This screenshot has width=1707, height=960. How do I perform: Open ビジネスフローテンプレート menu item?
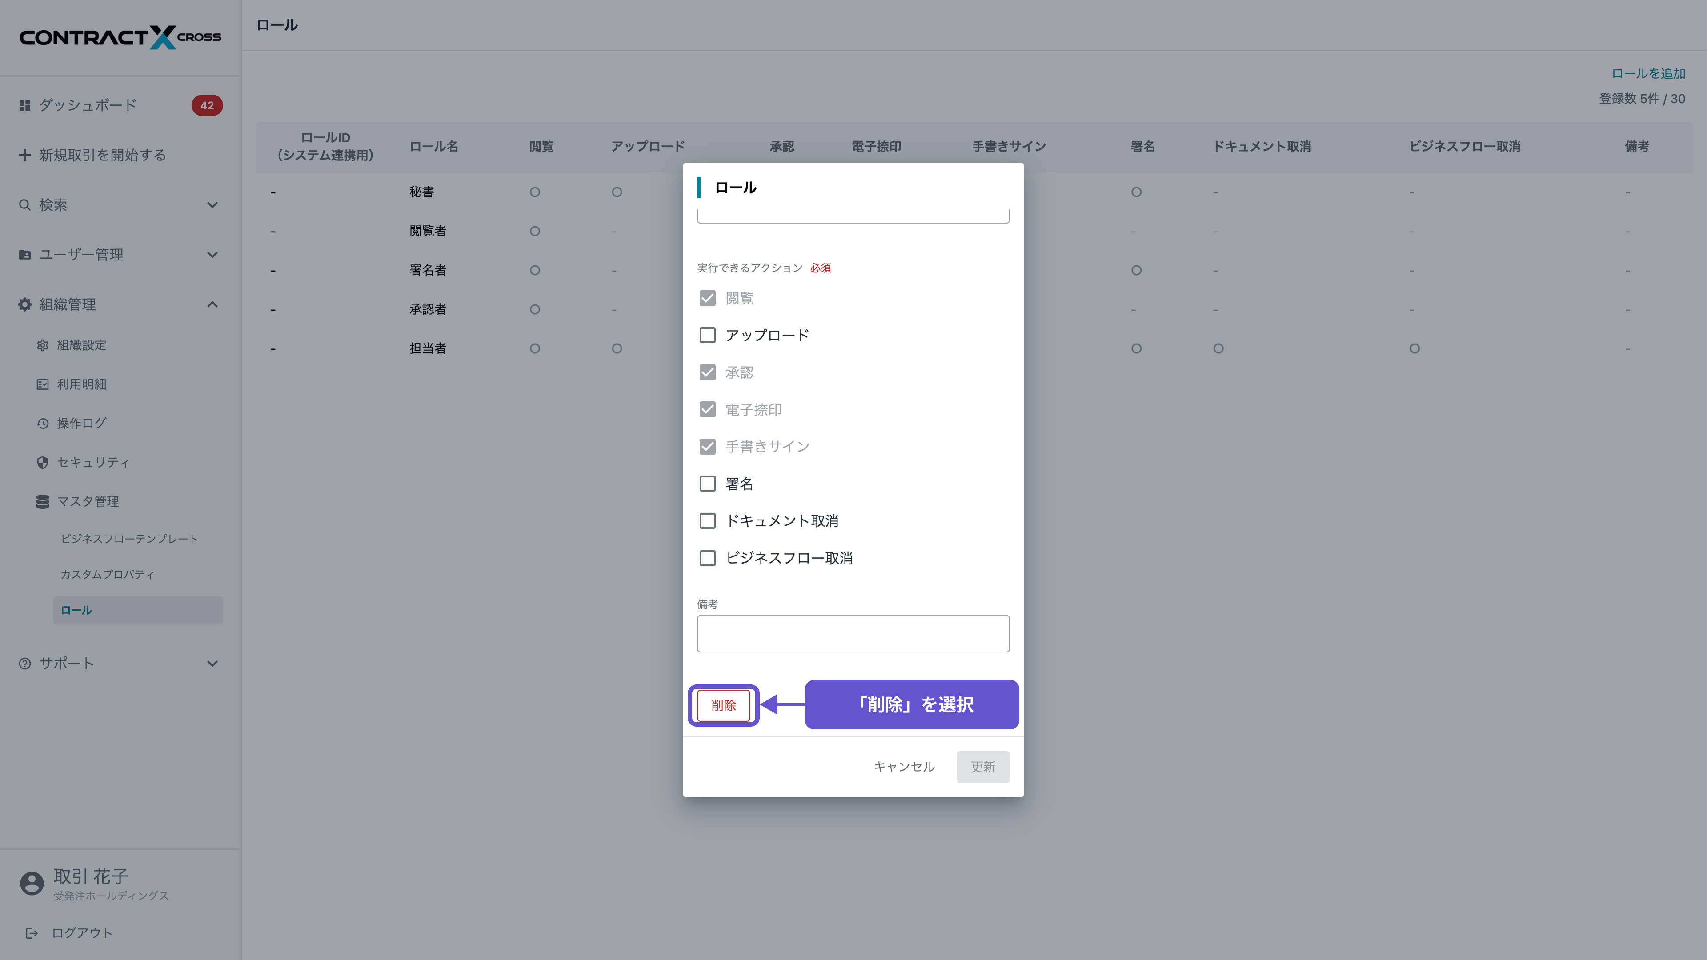point(129,539)
